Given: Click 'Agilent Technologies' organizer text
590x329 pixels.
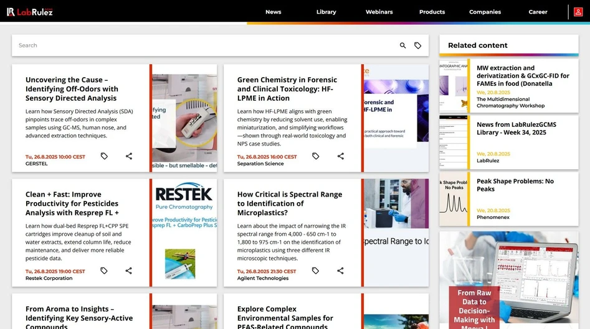Looking at the screenshot, I should pyautogui.click(x=263, y=278).
